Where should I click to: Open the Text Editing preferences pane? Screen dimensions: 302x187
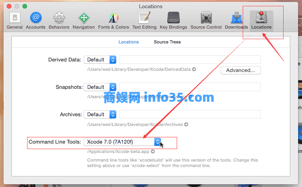coord(144,20)
